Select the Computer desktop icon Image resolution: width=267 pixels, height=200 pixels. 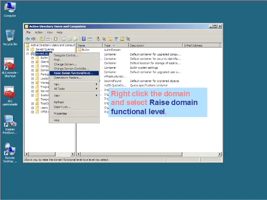click(10, 10)
